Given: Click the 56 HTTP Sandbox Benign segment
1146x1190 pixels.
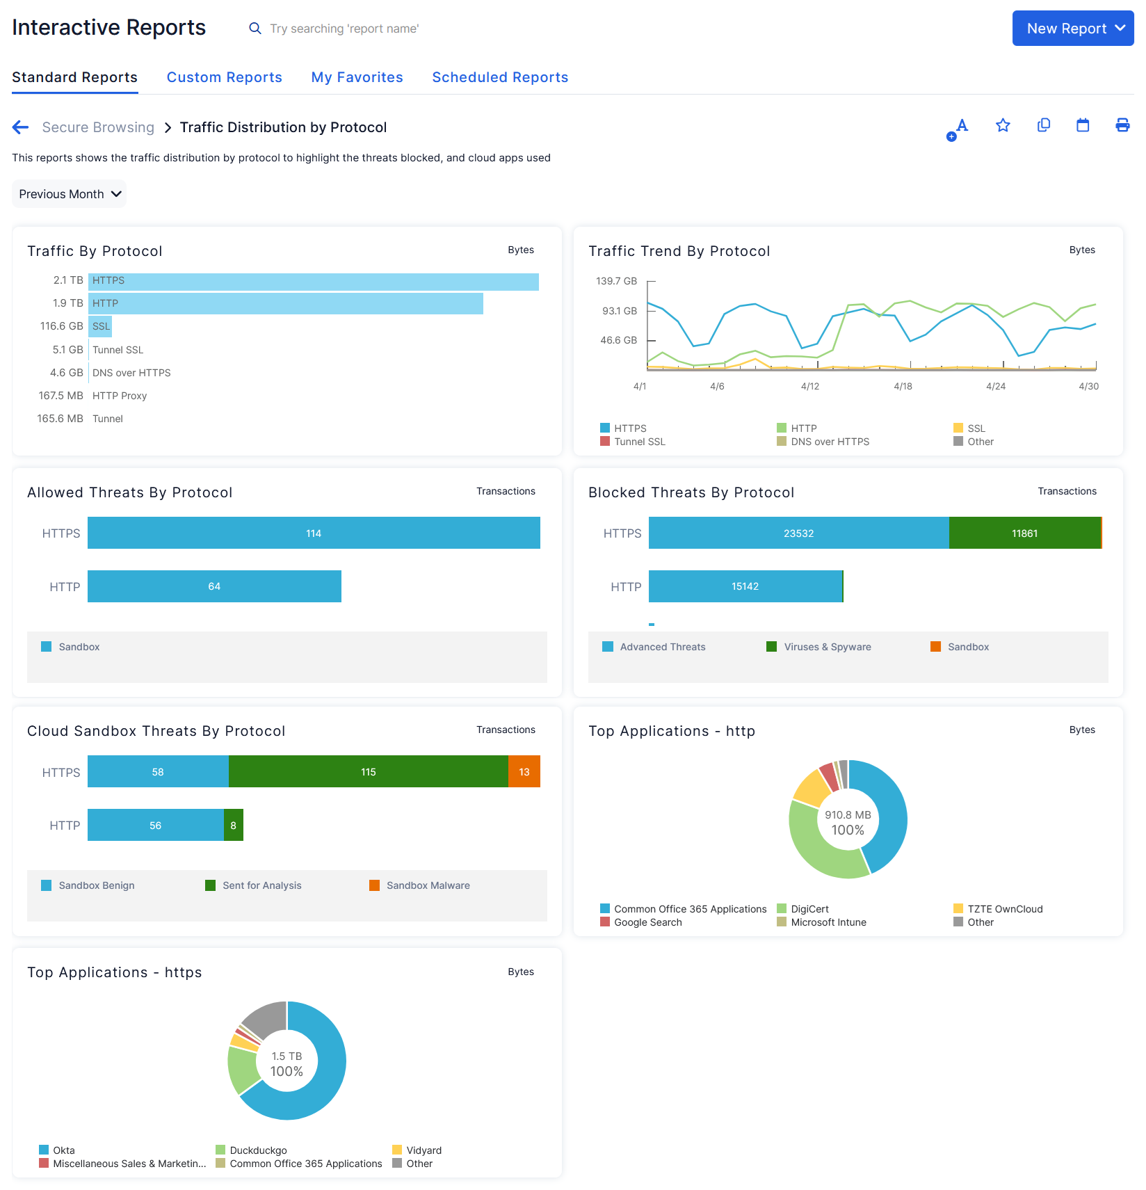Looking at the screenshot, I should (156, 825).
